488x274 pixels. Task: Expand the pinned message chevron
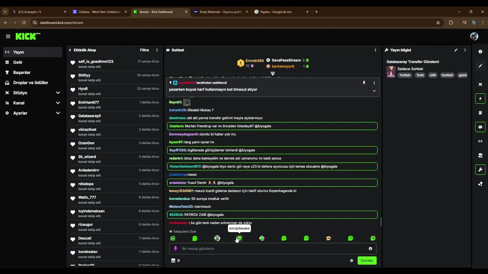point(374,91)
